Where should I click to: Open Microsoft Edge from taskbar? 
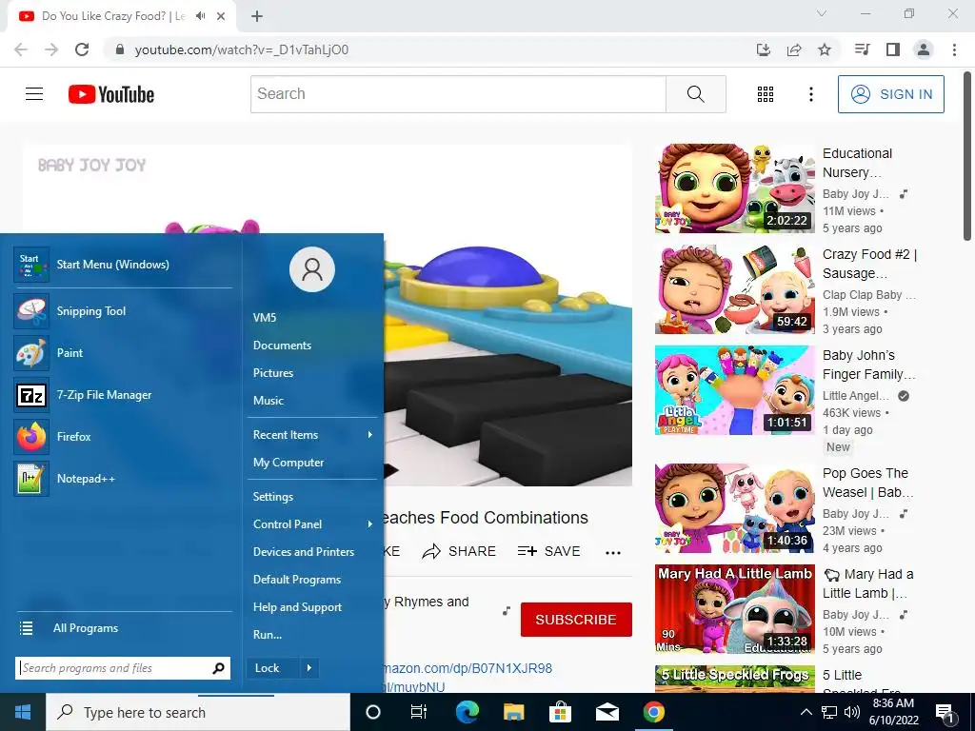tap(468, 712)
